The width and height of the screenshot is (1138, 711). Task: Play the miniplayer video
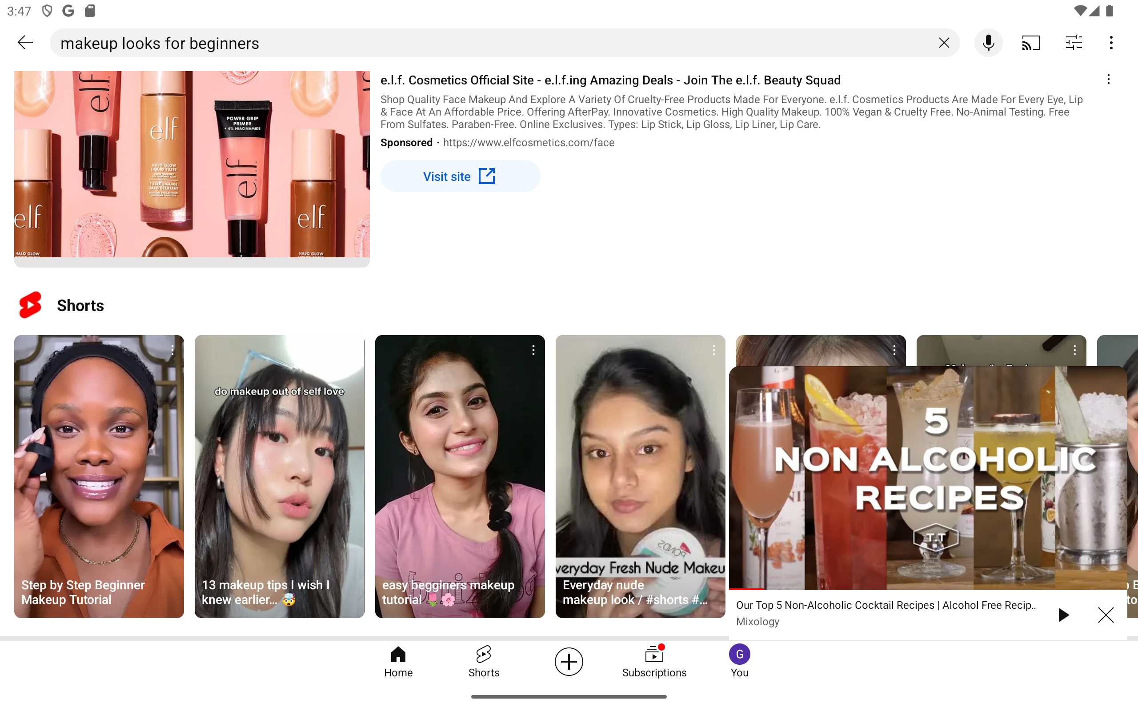[1063, 615]
